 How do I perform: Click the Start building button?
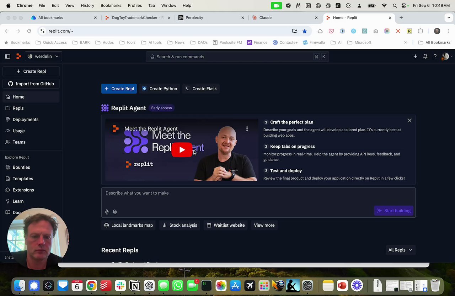click(394, 211)
